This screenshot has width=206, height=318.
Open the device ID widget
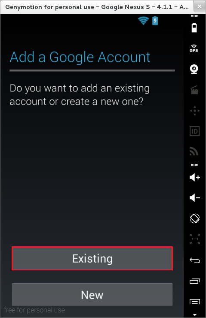pos(195,131)
